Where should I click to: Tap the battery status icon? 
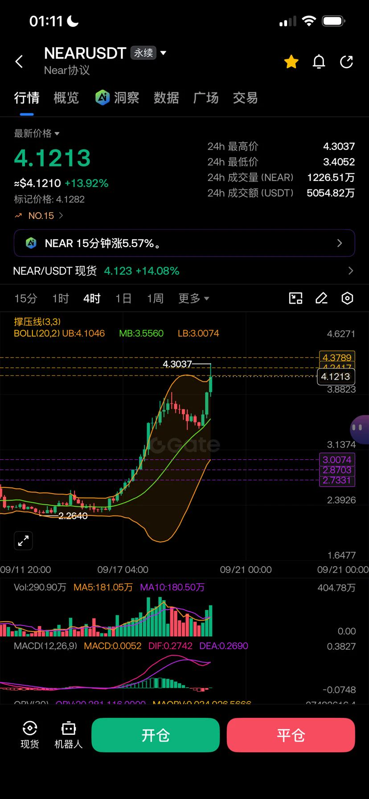(334, 21)
